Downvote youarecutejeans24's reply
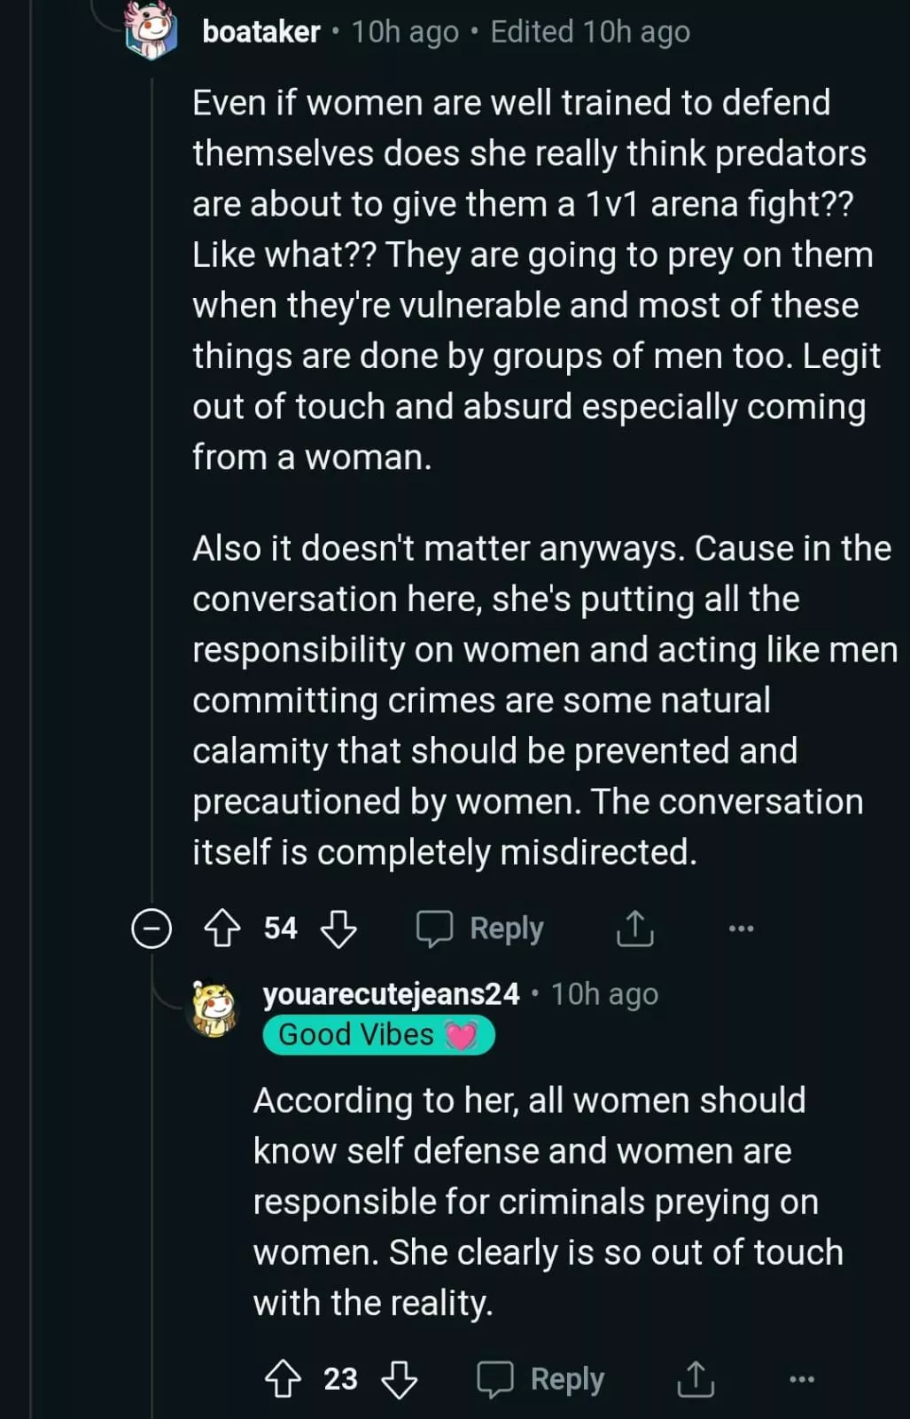The height and width of the screenshot is (1419, 910). tap(399, 1379)
